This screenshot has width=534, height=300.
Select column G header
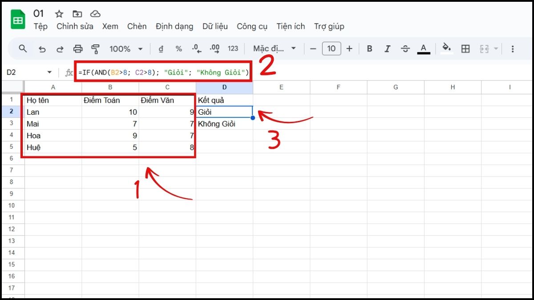(396, 88)
